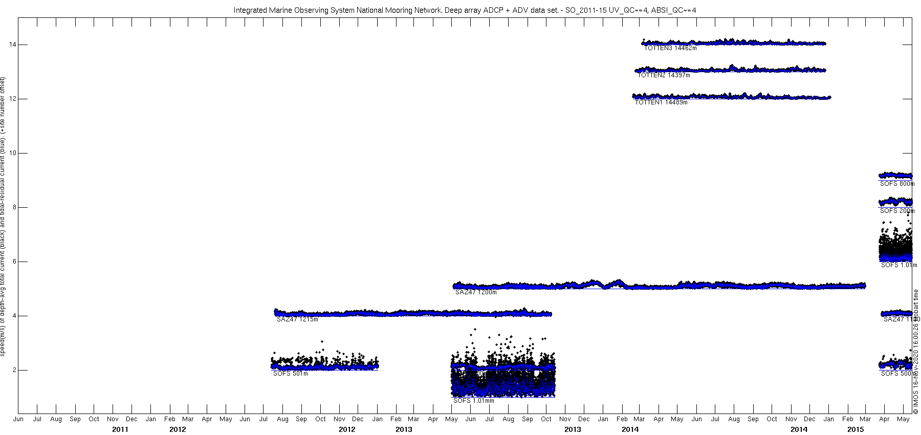Select the SOFS 200m label
This screenshot has width=921, height=435.
click(897, 211)
